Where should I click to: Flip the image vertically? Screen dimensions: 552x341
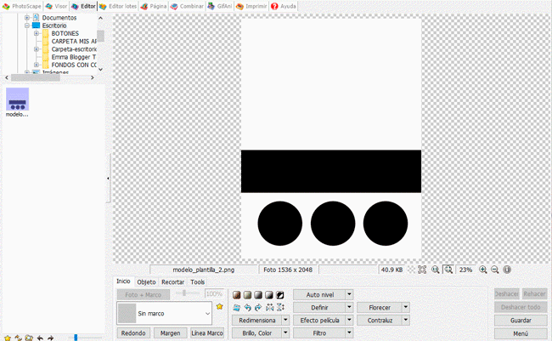coord(280,308)
